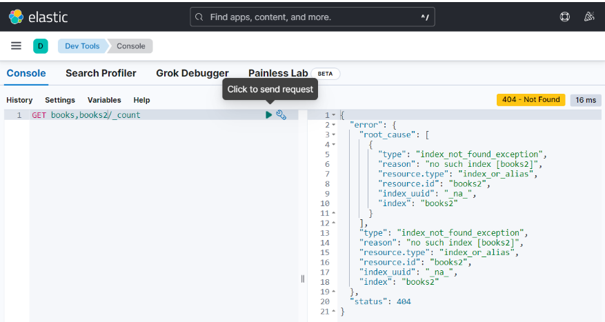Screen dimensions: 605x322
Task: Click fold end marker on line 19
Action: pyautogui.click(x=334, y=292)
